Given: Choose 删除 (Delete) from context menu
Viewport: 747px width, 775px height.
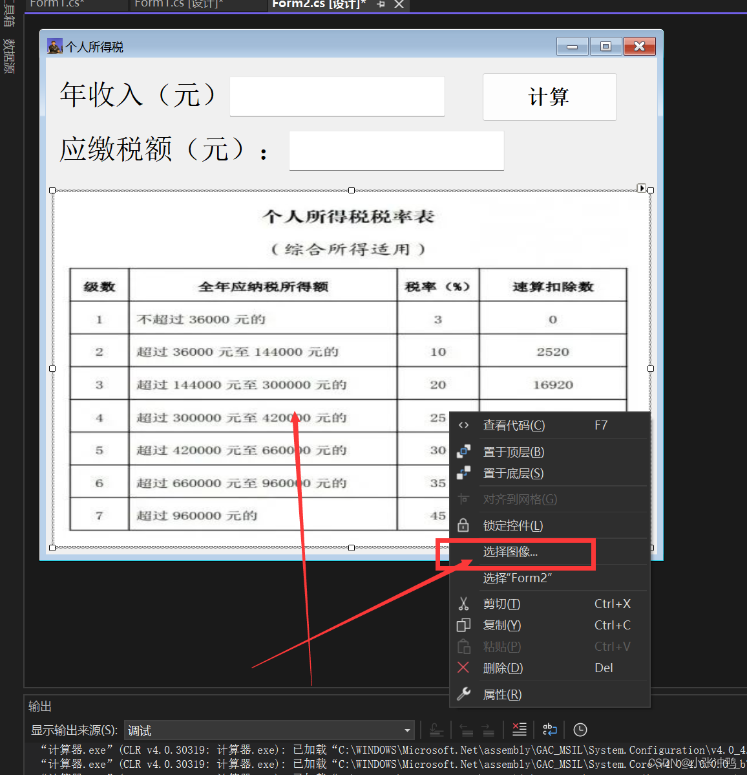Looking at the screenshot, I should [549, 668].
